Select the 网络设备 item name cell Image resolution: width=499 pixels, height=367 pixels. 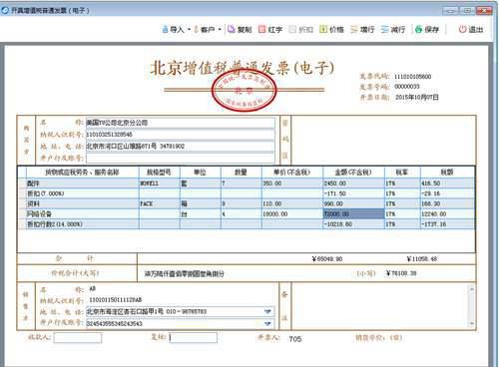tap(82, 213)
